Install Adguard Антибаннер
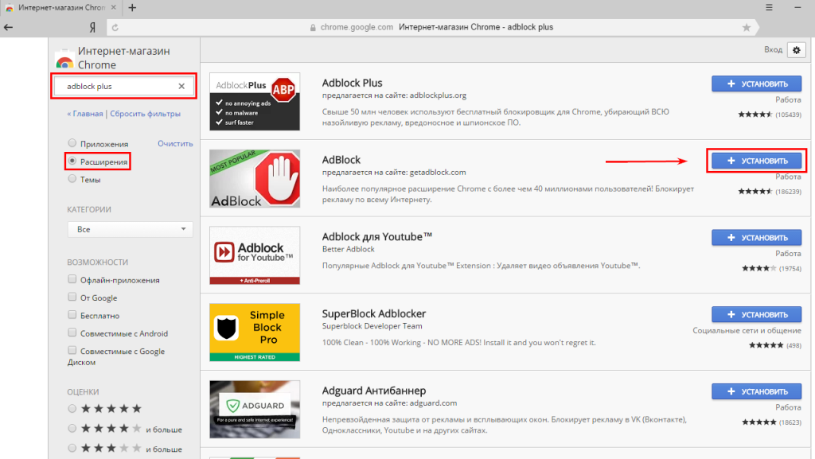815x459 pixels. point(756,391)
